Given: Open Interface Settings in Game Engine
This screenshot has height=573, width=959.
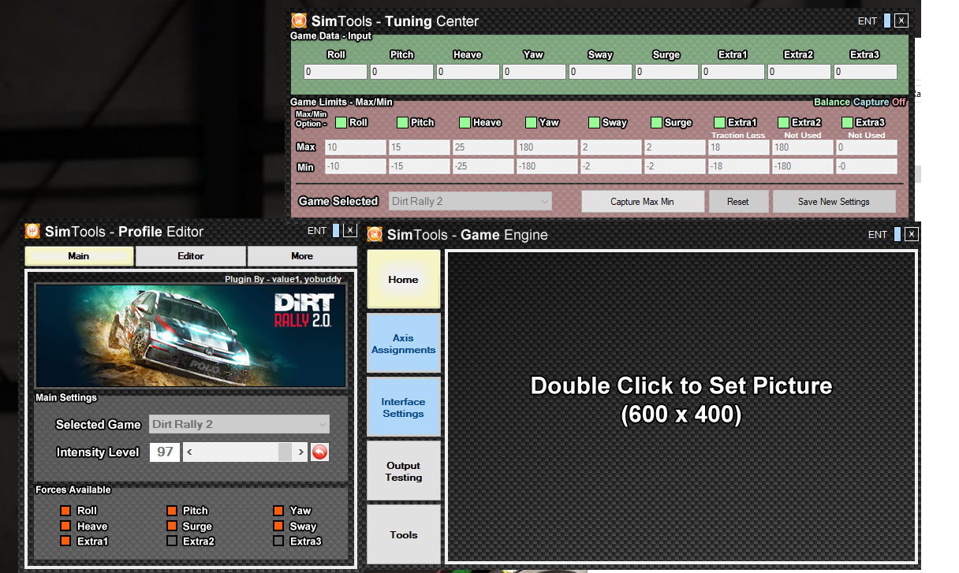Looking at the screenshot, I should coord(403,407).
